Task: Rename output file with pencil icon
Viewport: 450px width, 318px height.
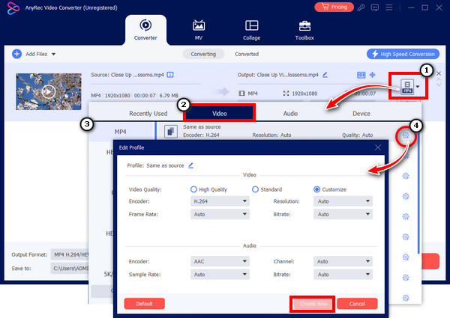Action: (325, 75)
